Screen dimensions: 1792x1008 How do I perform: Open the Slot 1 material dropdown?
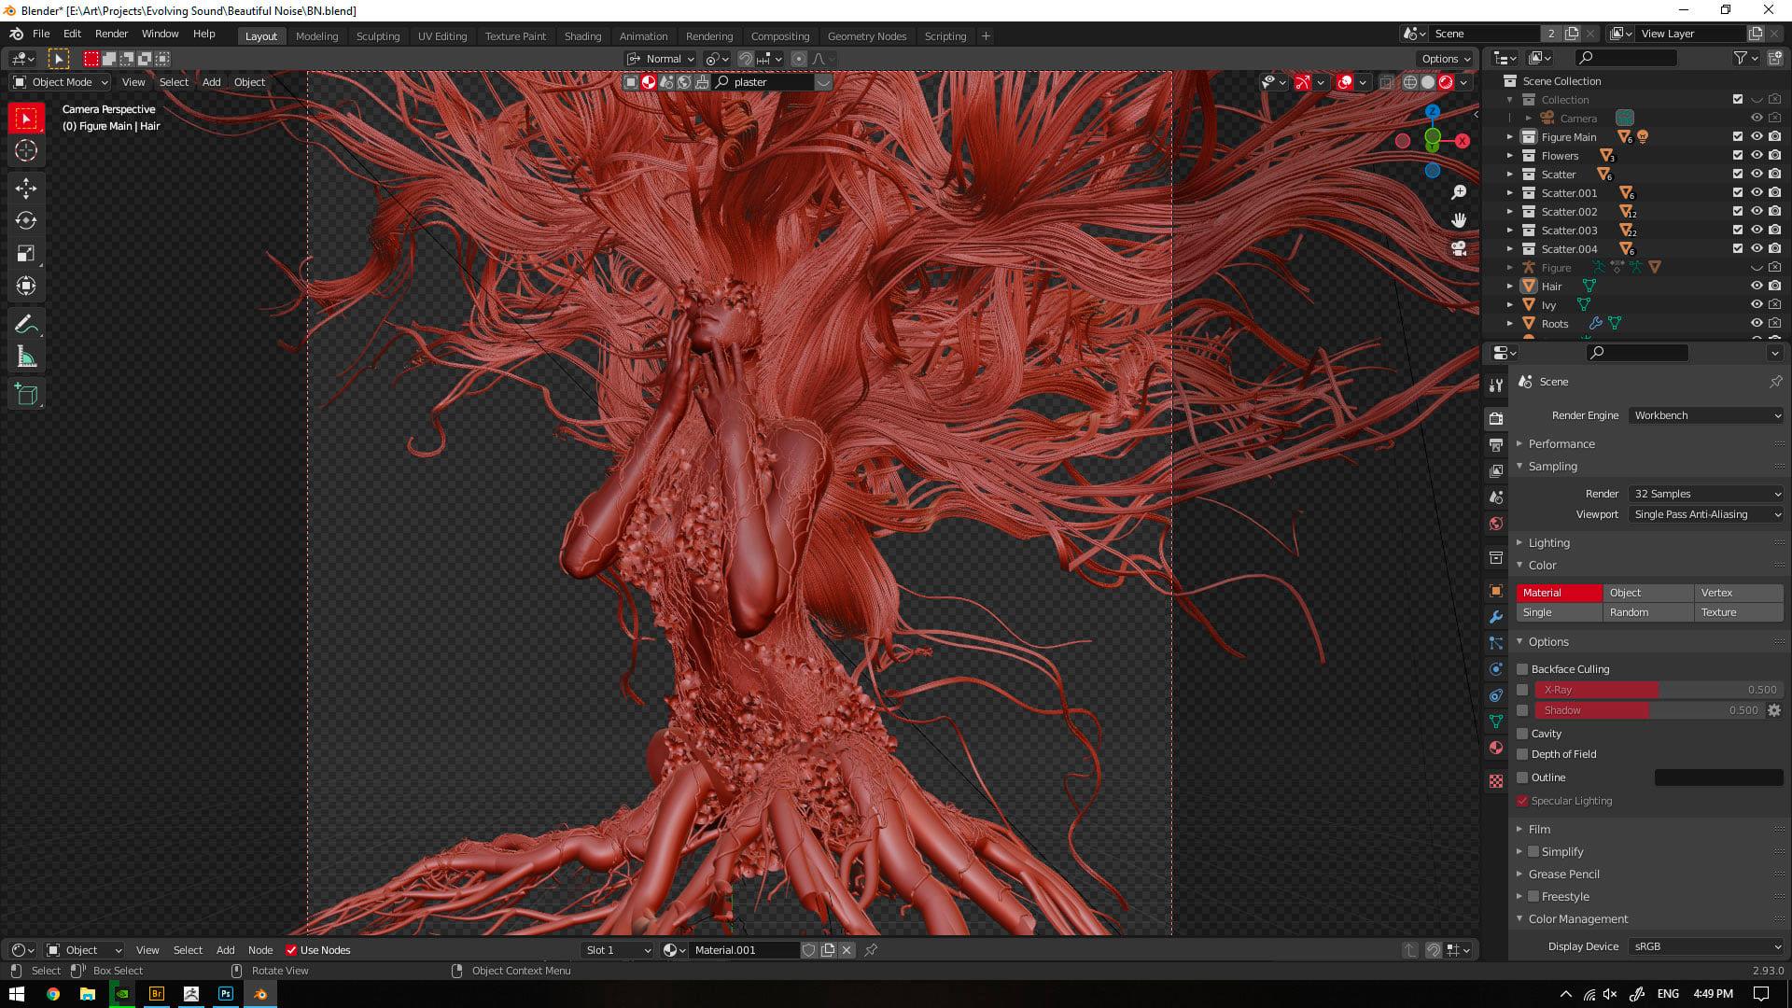(x=617, y=950)
